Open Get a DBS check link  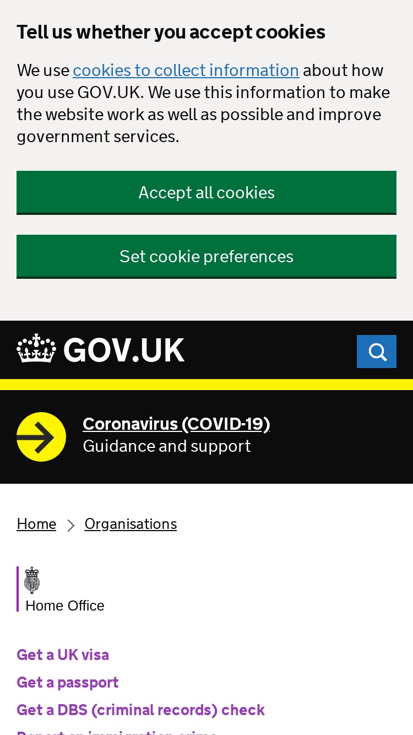click(x=141, y=710)
